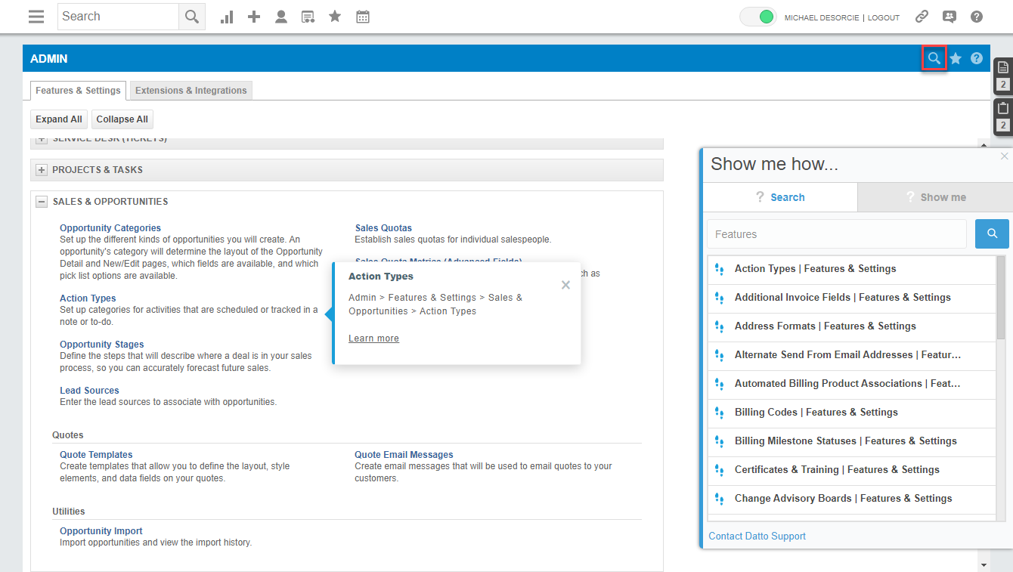Viewport: 1013px width, 572px height.
Task: Click the star icon in Admin header
Action: click(x=956, y=58)
